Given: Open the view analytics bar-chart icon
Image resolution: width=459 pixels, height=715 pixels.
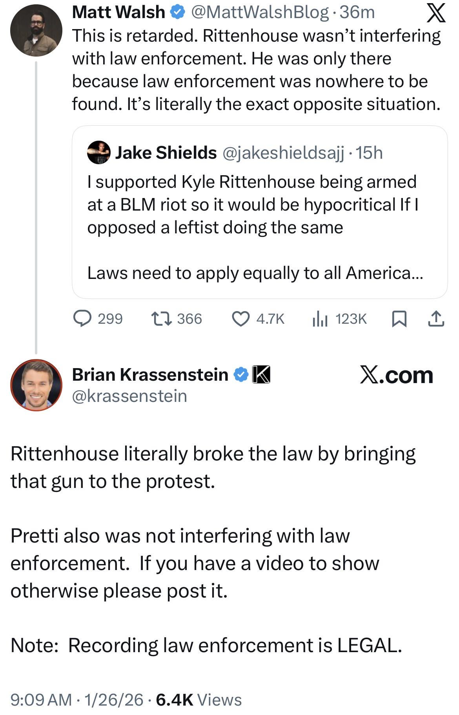Looking at the screenshot, I should point(320,319).
